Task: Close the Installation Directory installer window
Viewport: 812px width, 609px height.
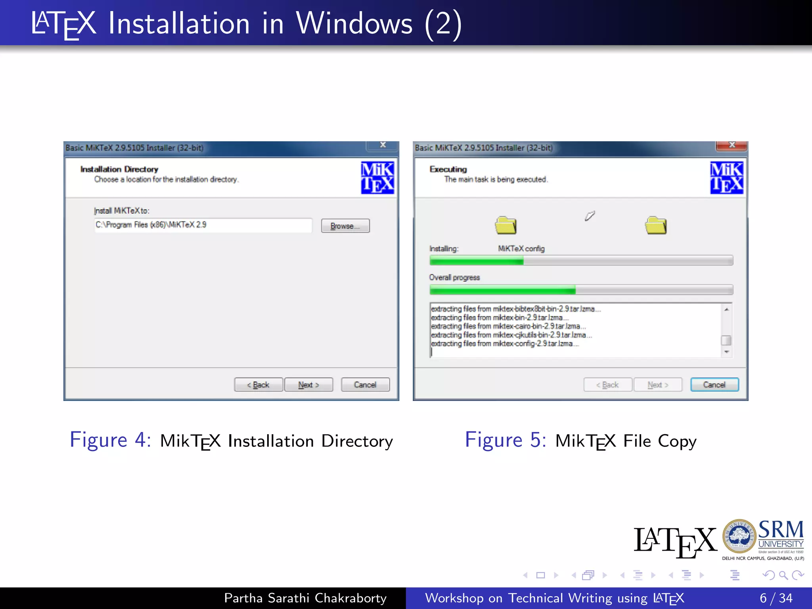Action: point(383,146)
